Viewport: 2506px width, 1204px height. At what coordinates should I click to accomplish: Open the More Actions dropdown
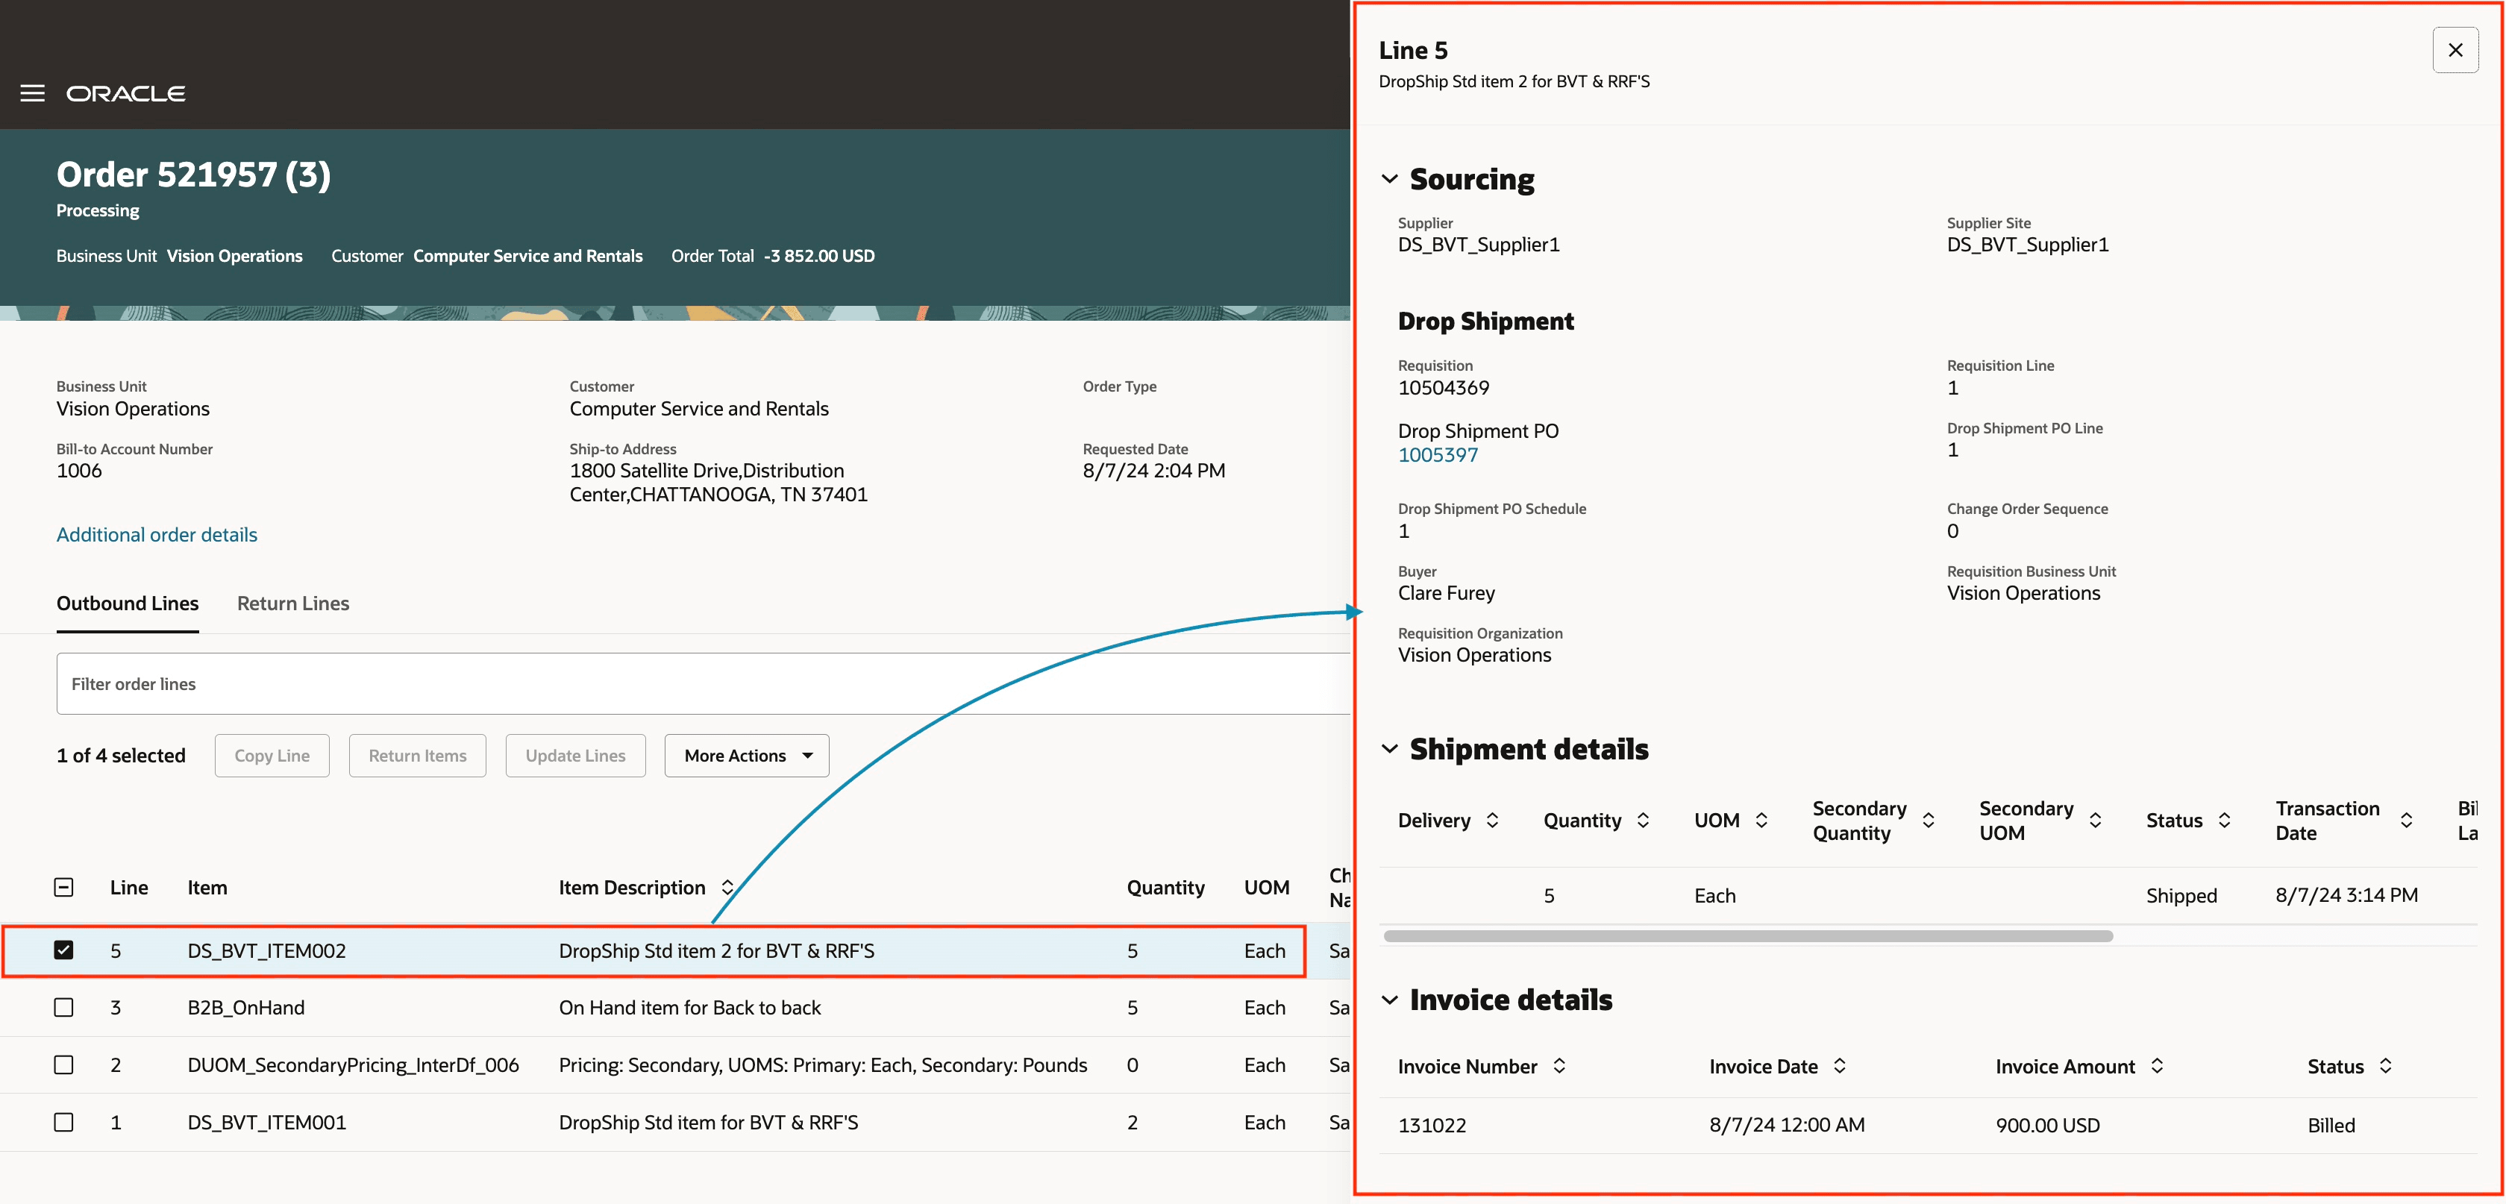[746, 755]
